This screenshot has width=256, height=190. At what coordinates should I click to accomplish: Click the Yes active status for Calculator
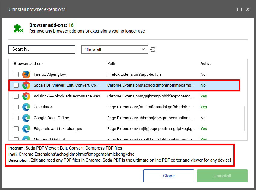(204, 107)
